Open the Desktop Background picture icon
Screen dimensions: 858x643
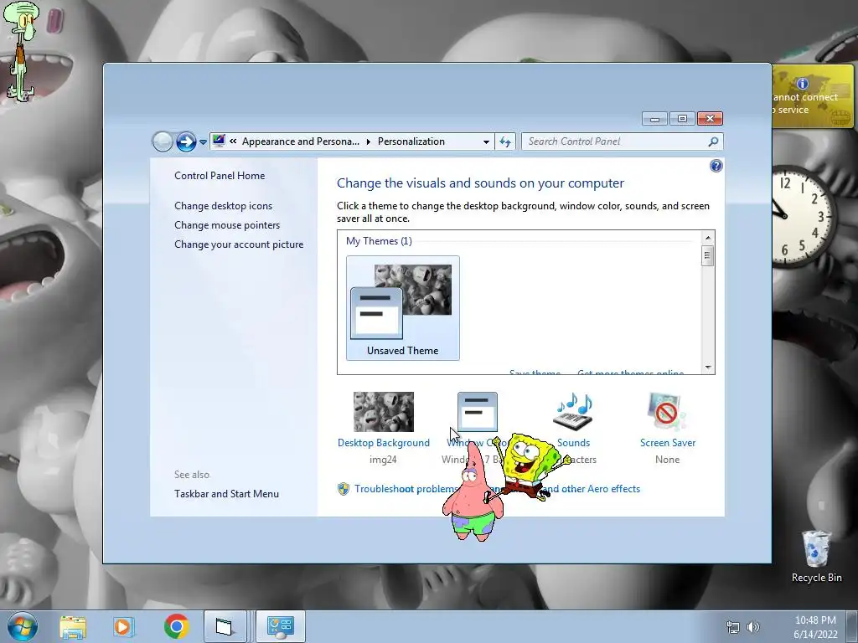click(384, 412)
